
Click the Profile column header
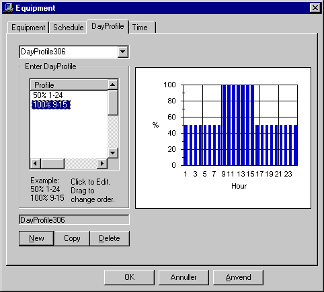coord(69,85)
